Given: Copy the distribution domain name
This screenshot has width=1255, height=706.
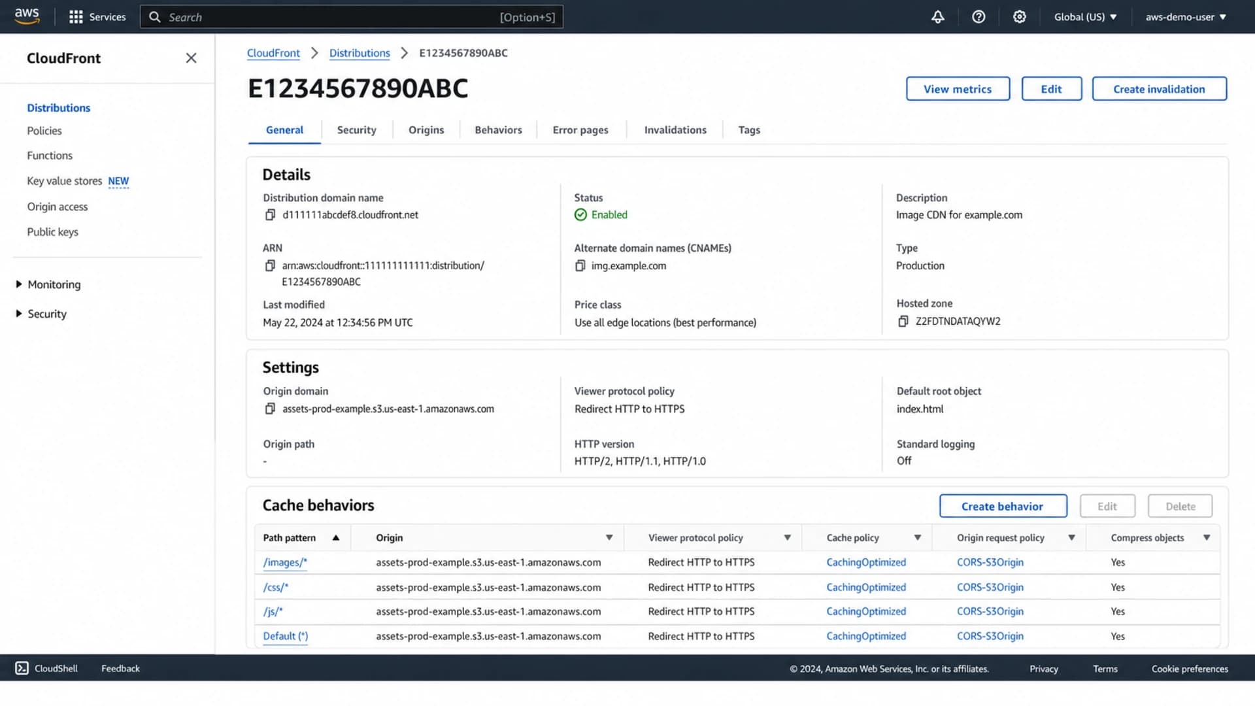Looking at the screenshot, I should [x=270, y=215].
